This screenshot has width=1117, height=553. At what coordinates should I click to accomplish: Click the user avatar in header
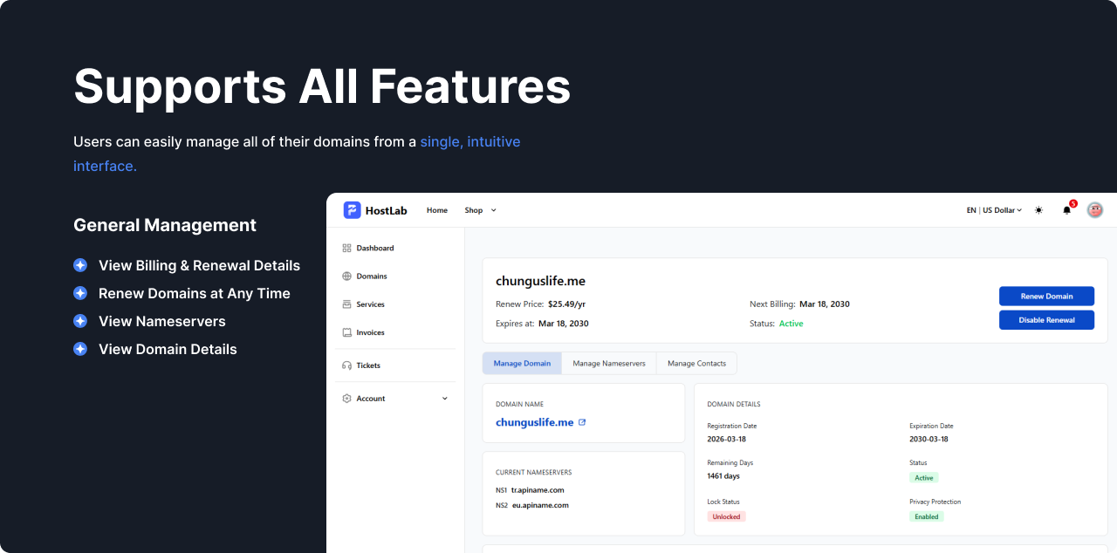point(1094,210)
